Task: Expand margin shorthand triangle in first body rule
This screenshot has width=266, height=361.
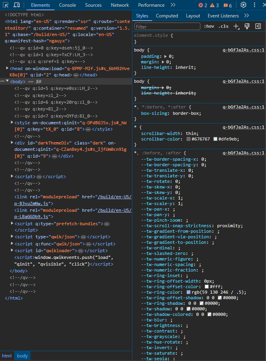Action: coord(163,62)
